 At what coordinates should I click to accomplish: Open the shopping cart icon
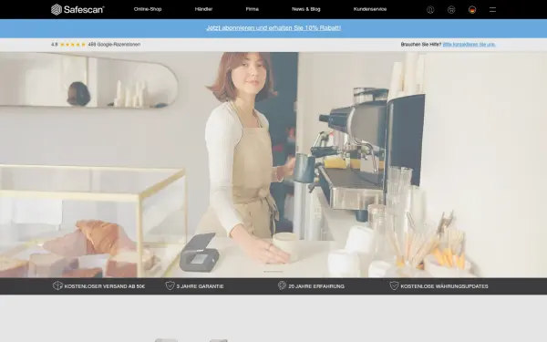[451, 10]
